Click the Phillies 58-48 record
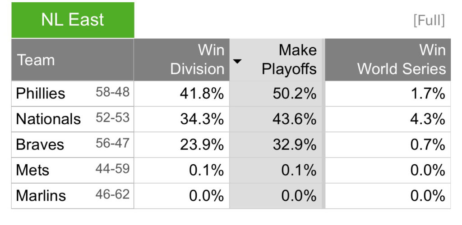The image size is (462, 225). click(112, 92)
